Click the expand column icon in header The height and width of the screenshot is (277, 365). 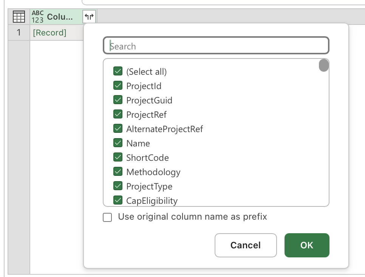pyautogui.click(x=89, y=17)
